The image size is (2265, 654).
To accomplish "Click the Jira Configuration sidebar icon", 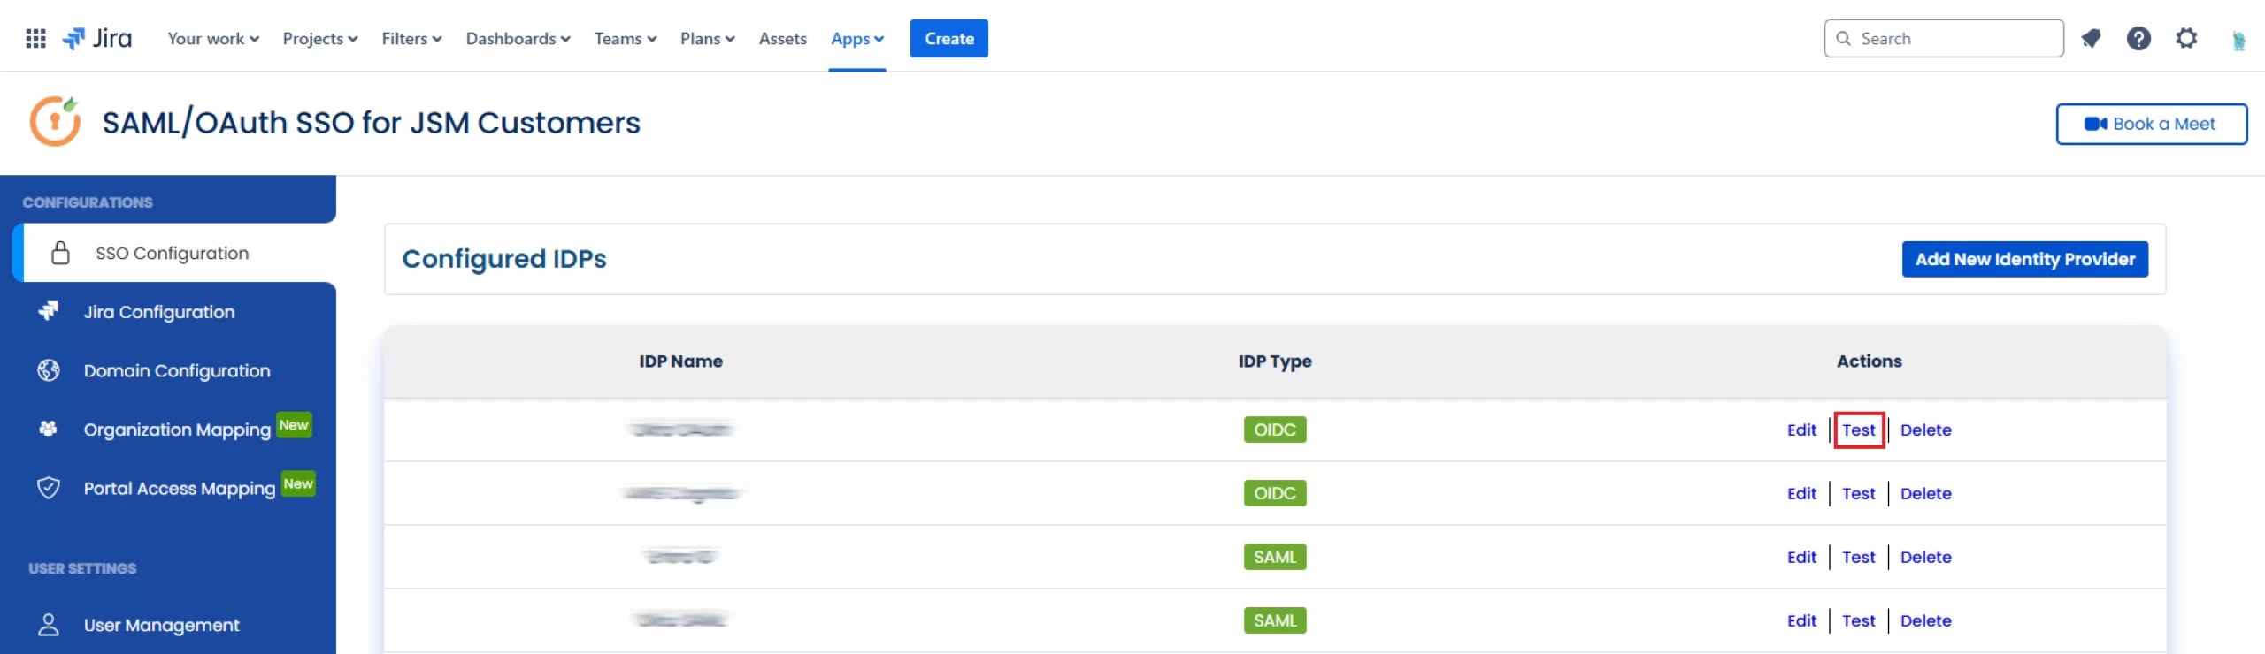I will pos(49,311).
